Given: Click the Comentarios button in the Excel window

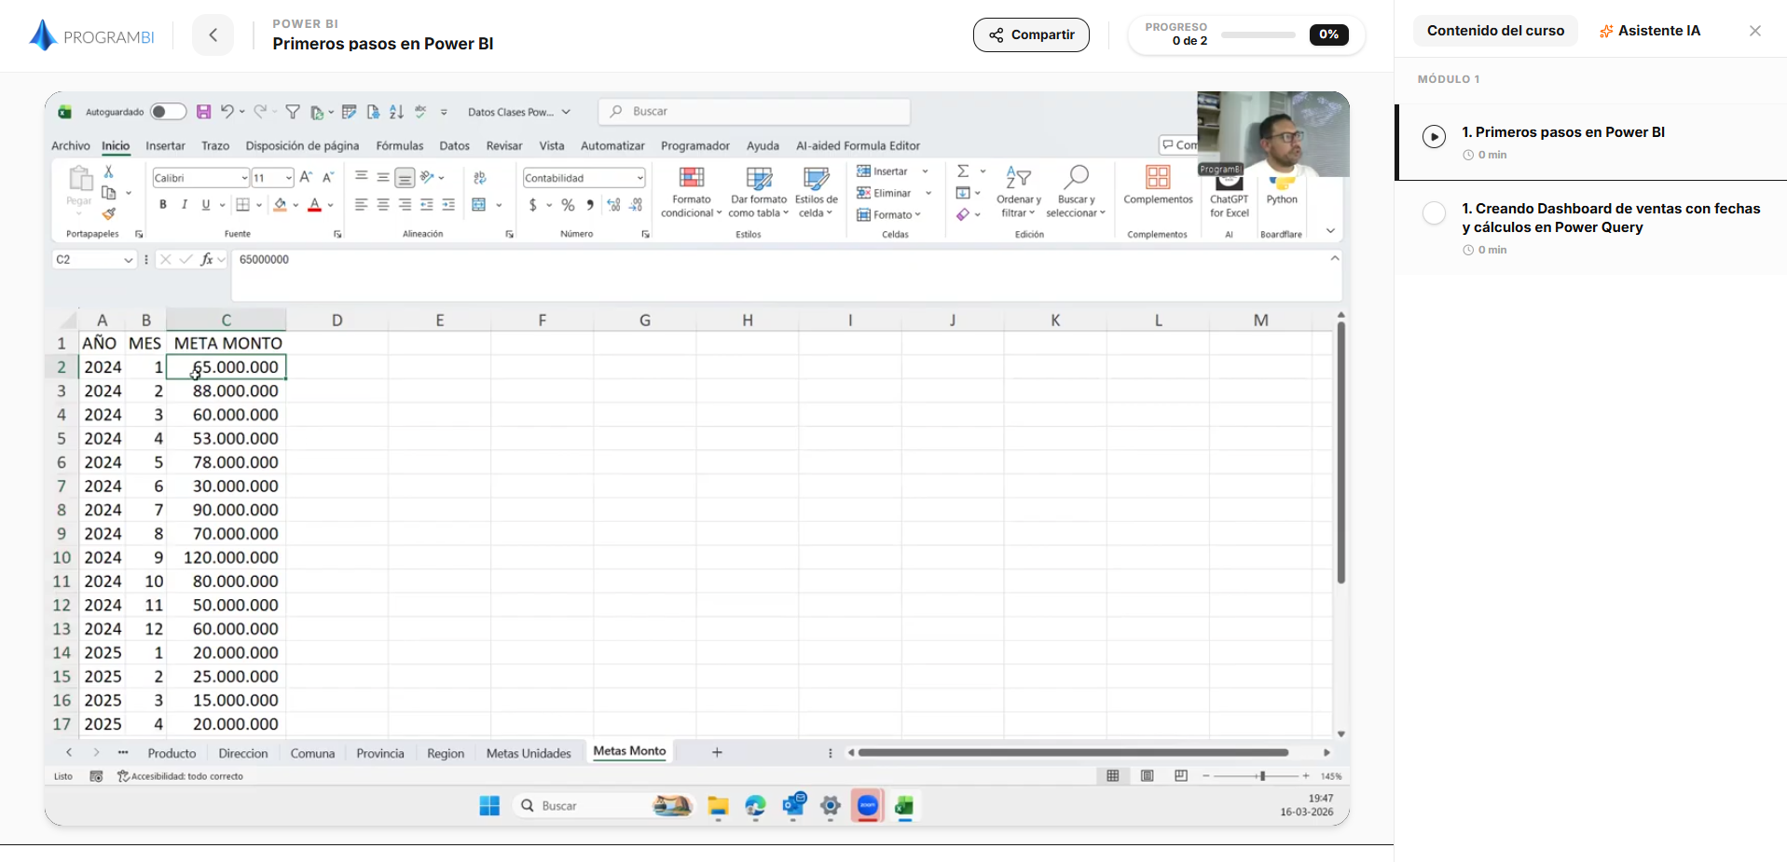Looking at the screenshot, I should pyautogui.click(x=1178, y=145).
